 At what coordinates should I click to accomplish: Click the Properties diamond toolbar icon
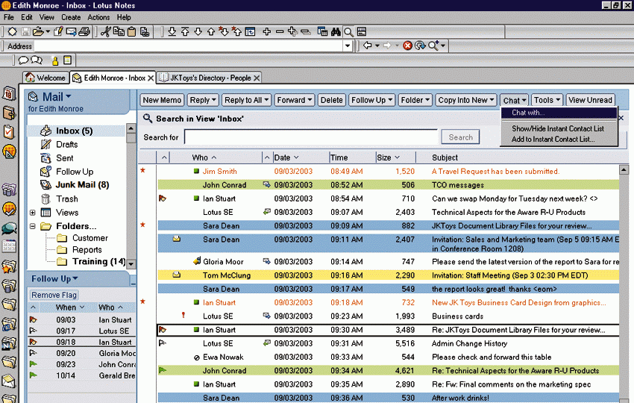[x=12, y=31]
